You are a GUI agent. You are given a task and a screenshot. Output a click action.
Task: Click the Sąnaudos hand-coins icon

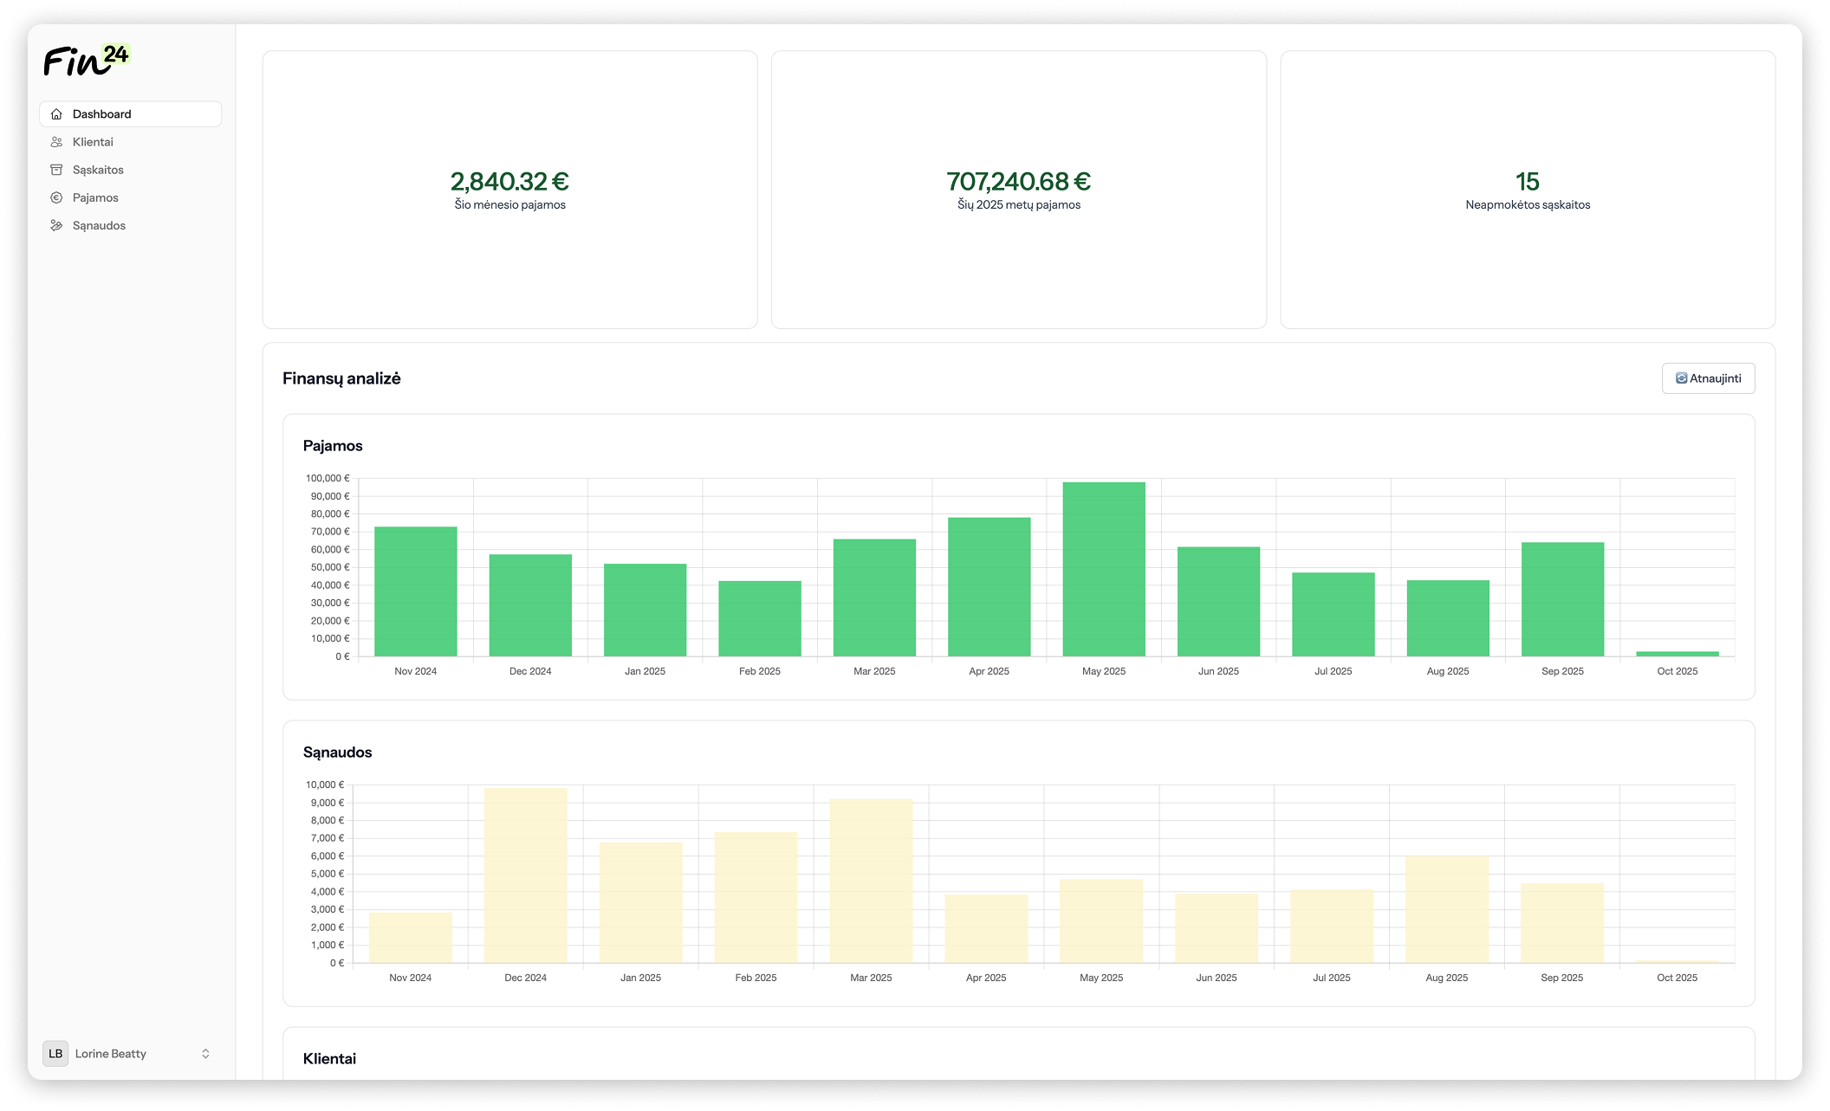click(56, 225)
